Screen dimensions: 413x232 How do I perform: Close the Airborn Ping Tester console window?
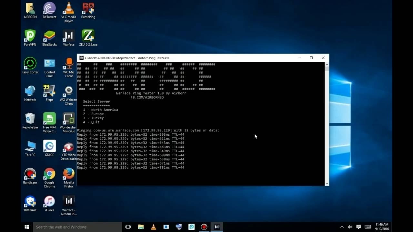[x=323, y=58]
